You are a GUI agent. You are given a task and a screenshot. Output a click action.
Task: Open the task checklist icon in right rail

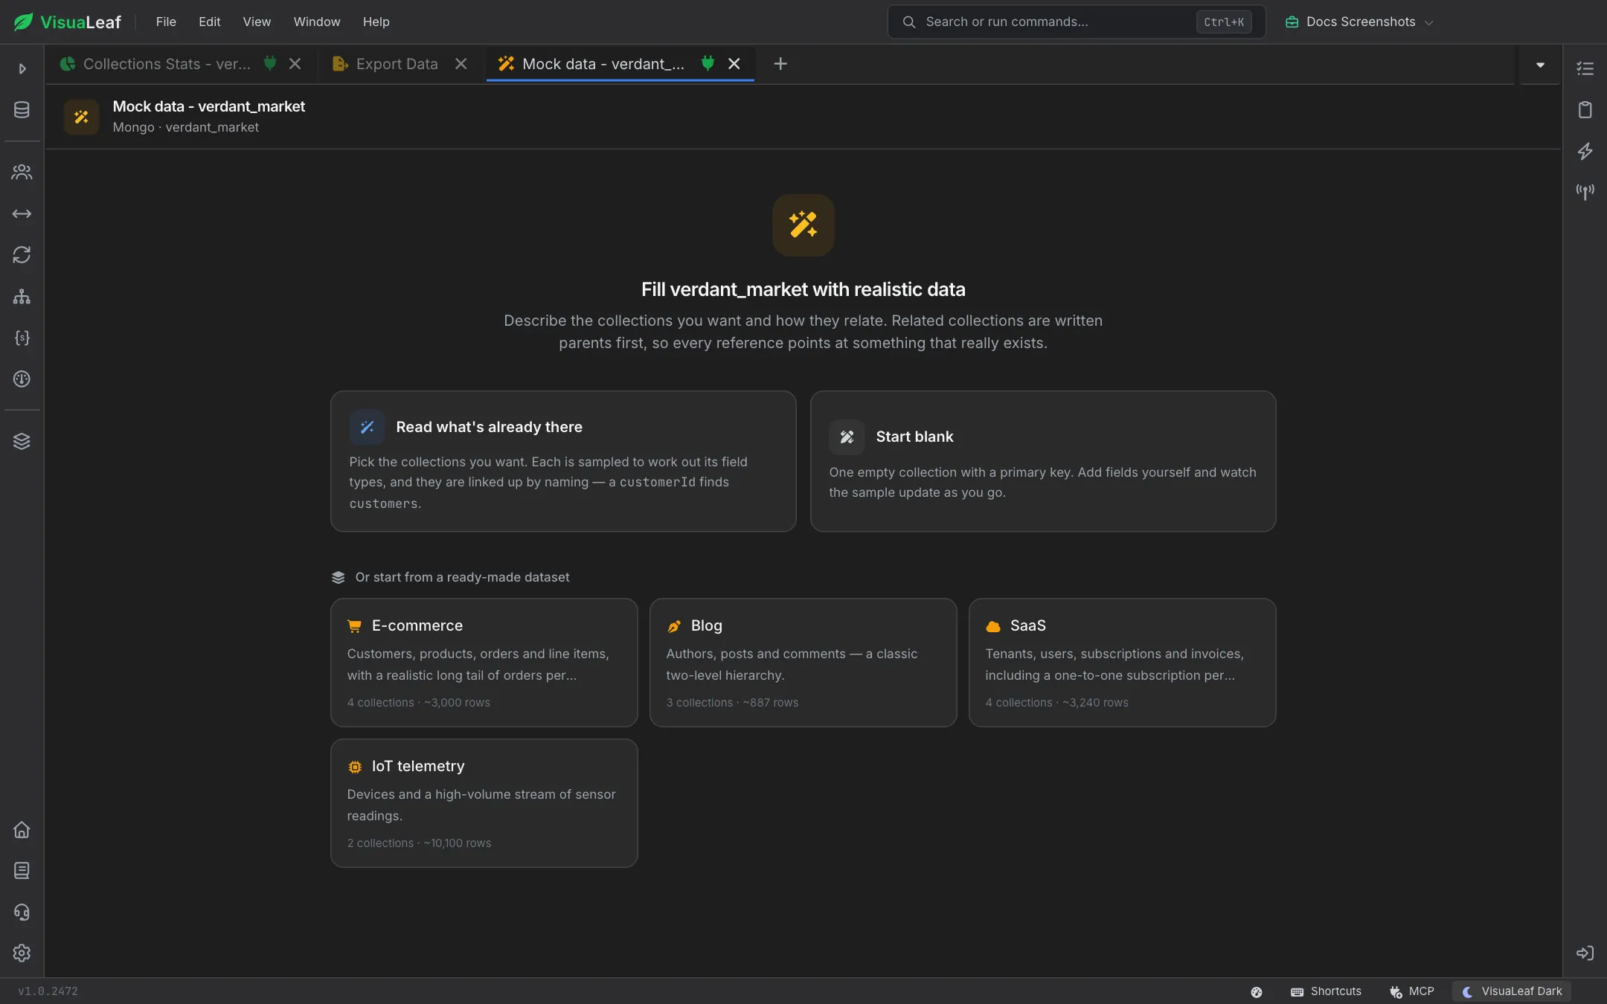(1585, 68)
